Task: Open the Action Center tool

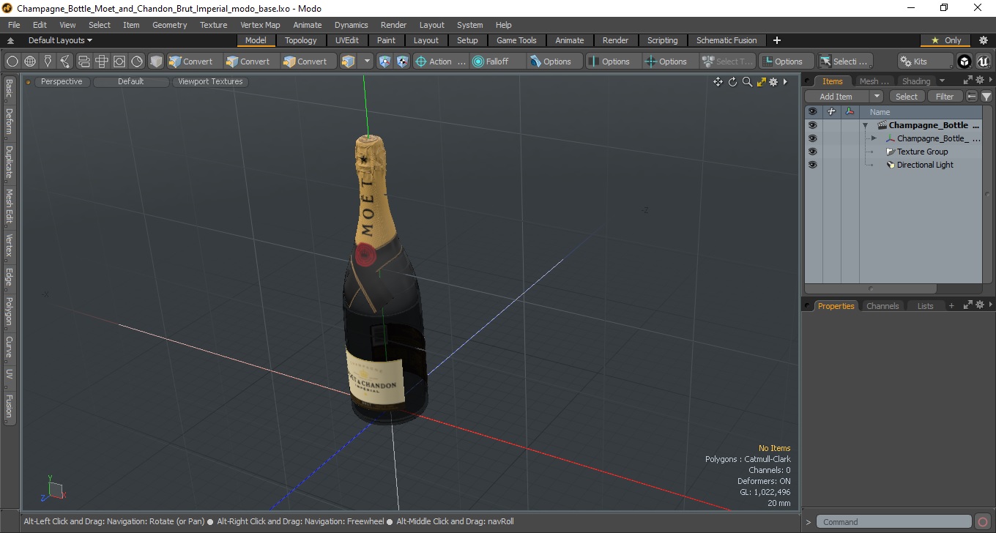Action: (440, 61)
